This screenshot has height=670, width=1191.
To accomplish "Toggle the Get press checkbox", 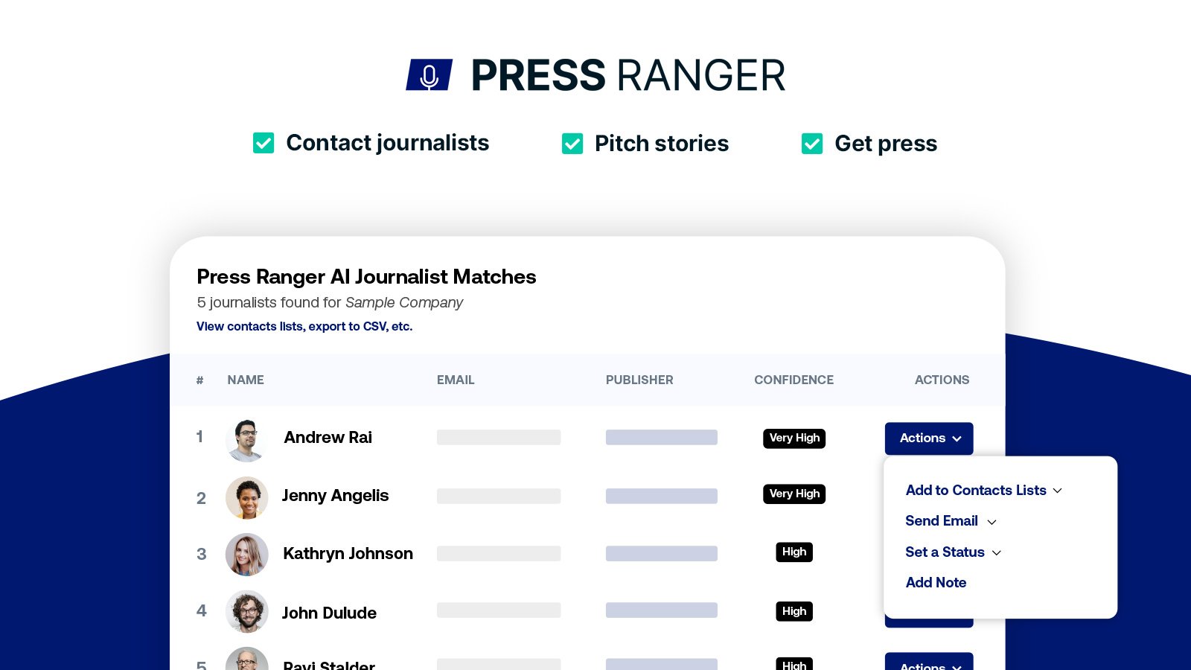I will [812, 143].
